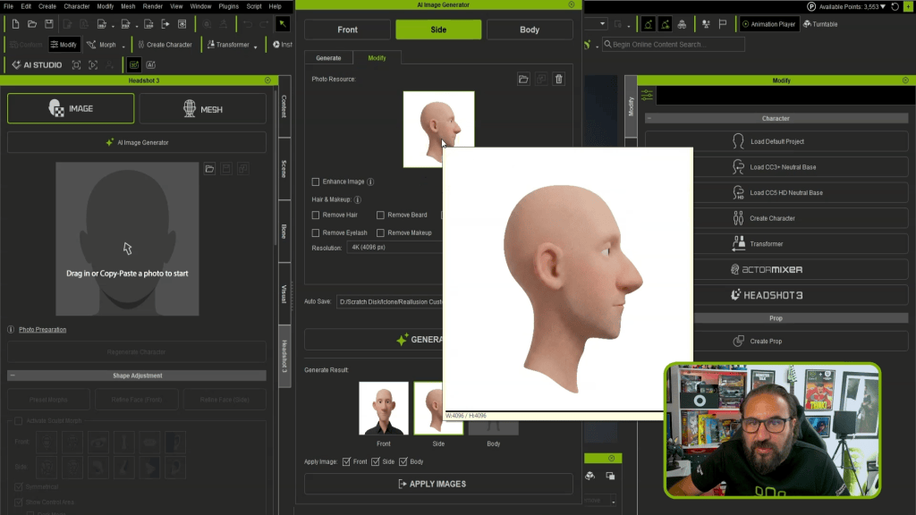Expand the Transformer toolbar dropdown arrow
The image size is (916, 515).
[255, 46]
